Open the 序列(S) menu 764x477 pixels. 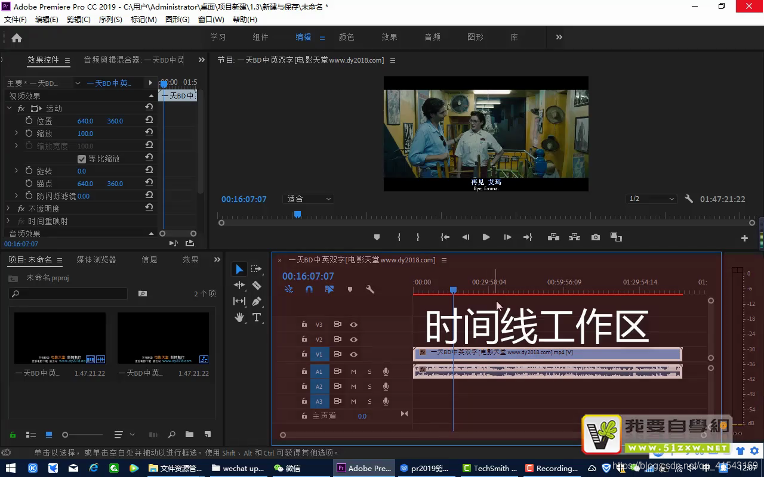pyautogui.click(x=110, y=19)
